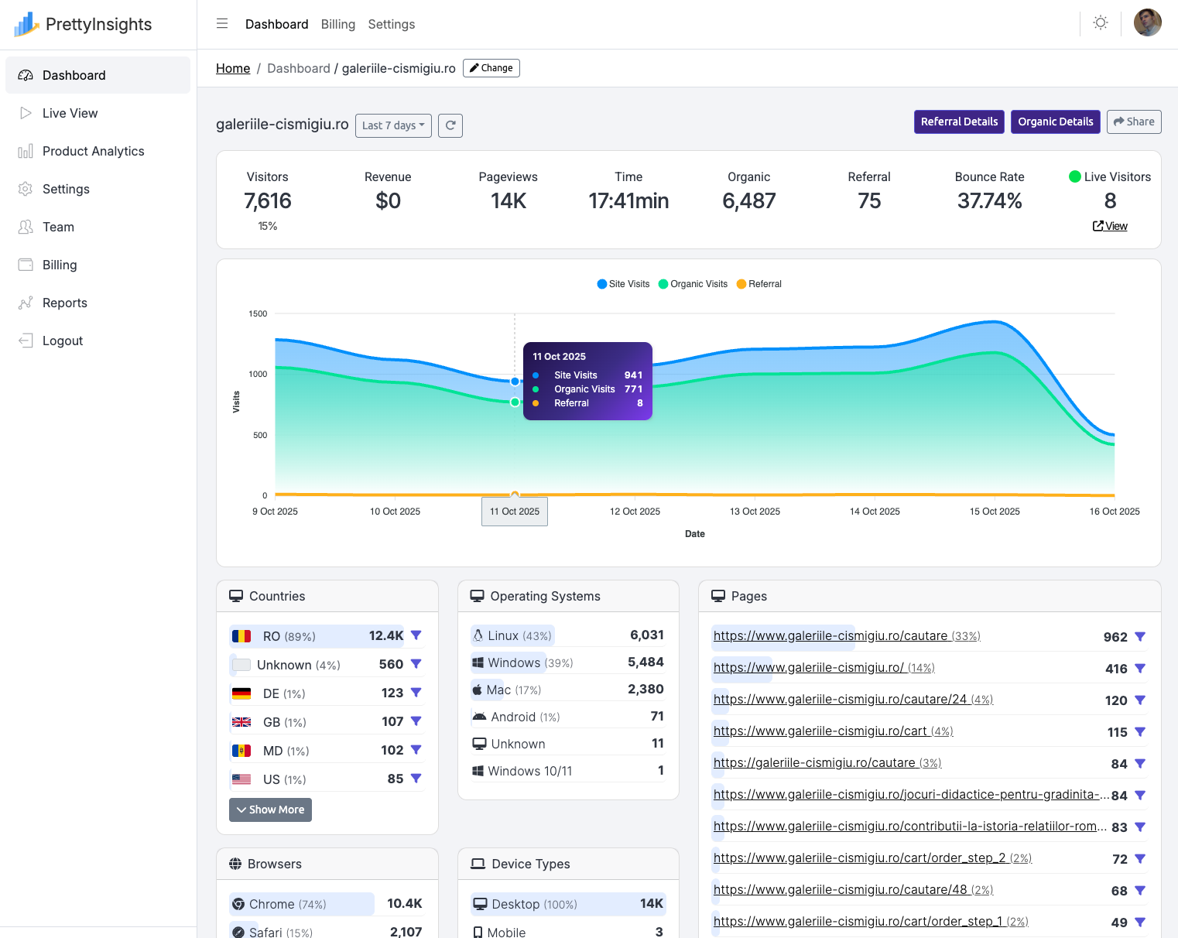Click filter icon for RO country
The image size is (1178, 938).
pyautogui.click(x=416, y=635)
